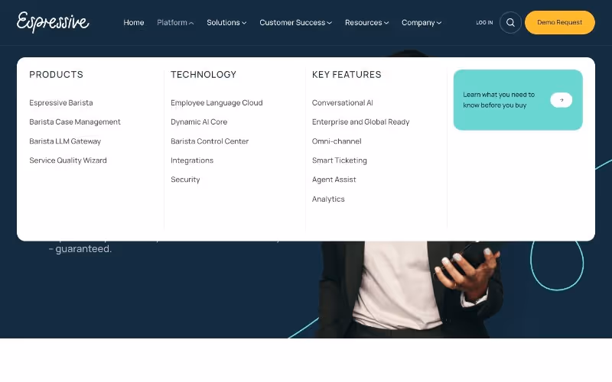Open Enterprise and Global Ready
Screen dimensions: 612x382
coord(360,121)
